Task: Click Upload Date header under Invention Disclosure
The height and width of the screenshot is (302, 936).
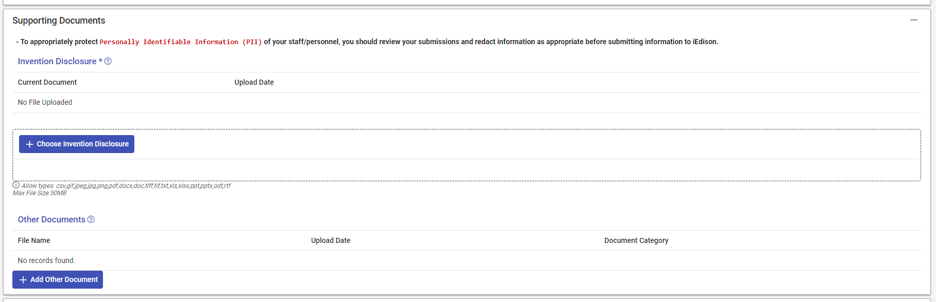Action: [x=254, y=82]
